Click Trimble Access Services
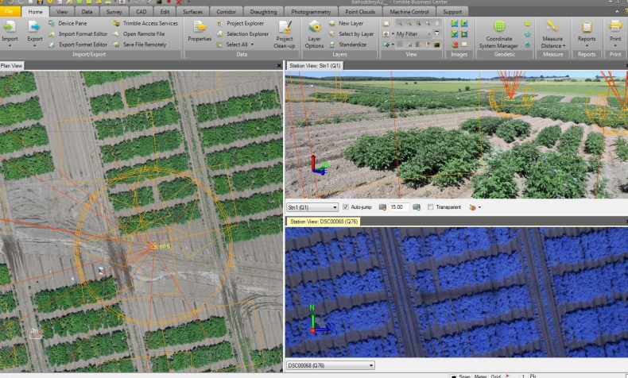This screenshot has height=378, width=628. 150,24
